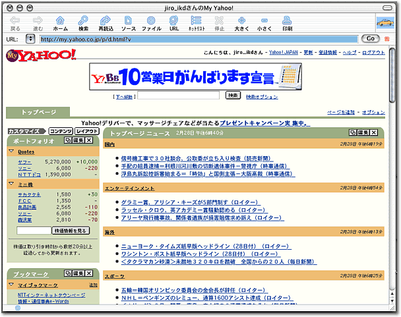Open the エンターテインメント category link
Image resolution: width=401 pixels, height=317 pixels.
[129, 188]
